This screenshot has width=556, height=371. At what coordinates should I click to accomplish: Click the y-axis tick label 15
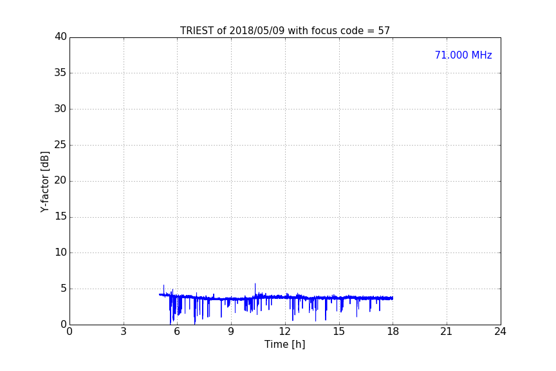coord(60,216)
